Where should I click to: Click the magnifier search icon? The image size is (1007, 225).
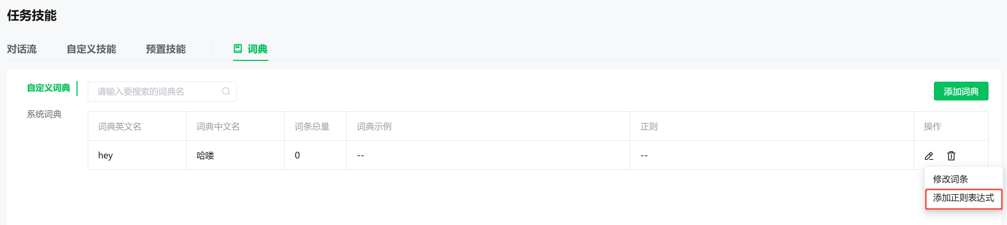pyautogui.click(x=226, y=91)
